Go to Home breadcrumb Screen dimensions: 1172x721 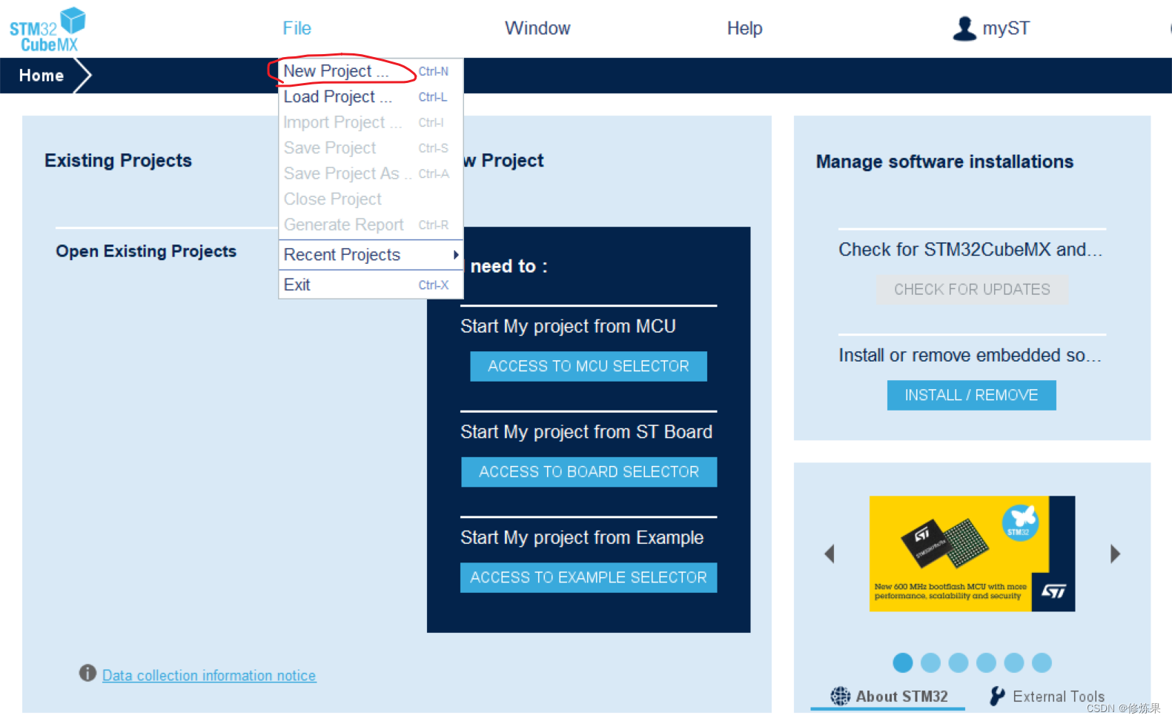[x=42, y=76]
